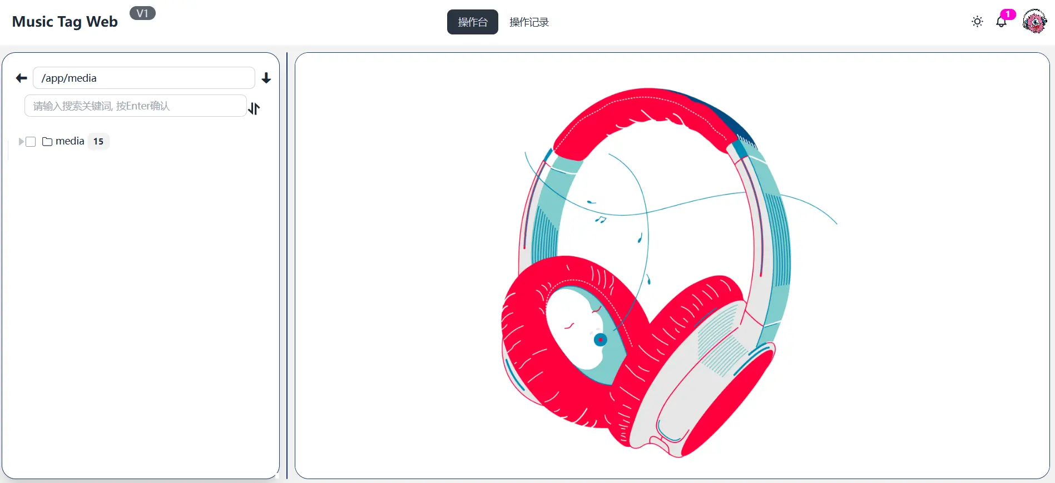Click the down arrow beside the path field
This screenshot has width=1055, height=483.
266,78
